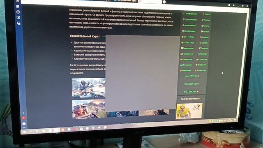The width and height of the screenshot is (263, 148).
Task: Open the yellow cyclist game cover thumbnail
Action: click(x=189, y=111)
